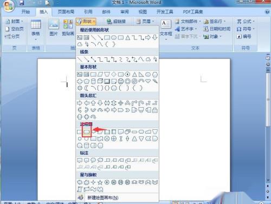
Task: Select the flowchart alternate process rounded shape
Action: tap(87, 132)
